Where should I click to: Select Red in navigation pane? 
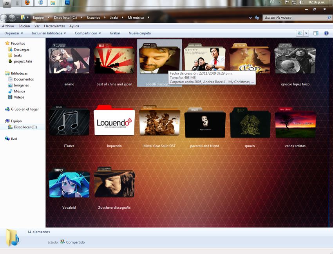click(14, 139)
